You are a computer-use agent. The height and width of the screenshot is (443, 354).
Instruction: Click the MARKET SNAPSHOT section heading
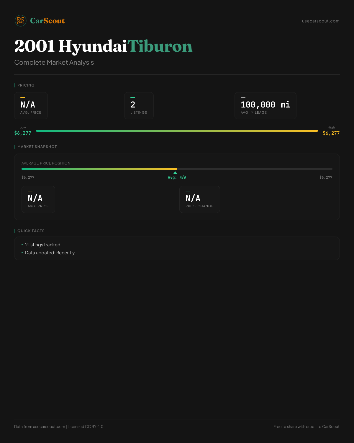37,146
